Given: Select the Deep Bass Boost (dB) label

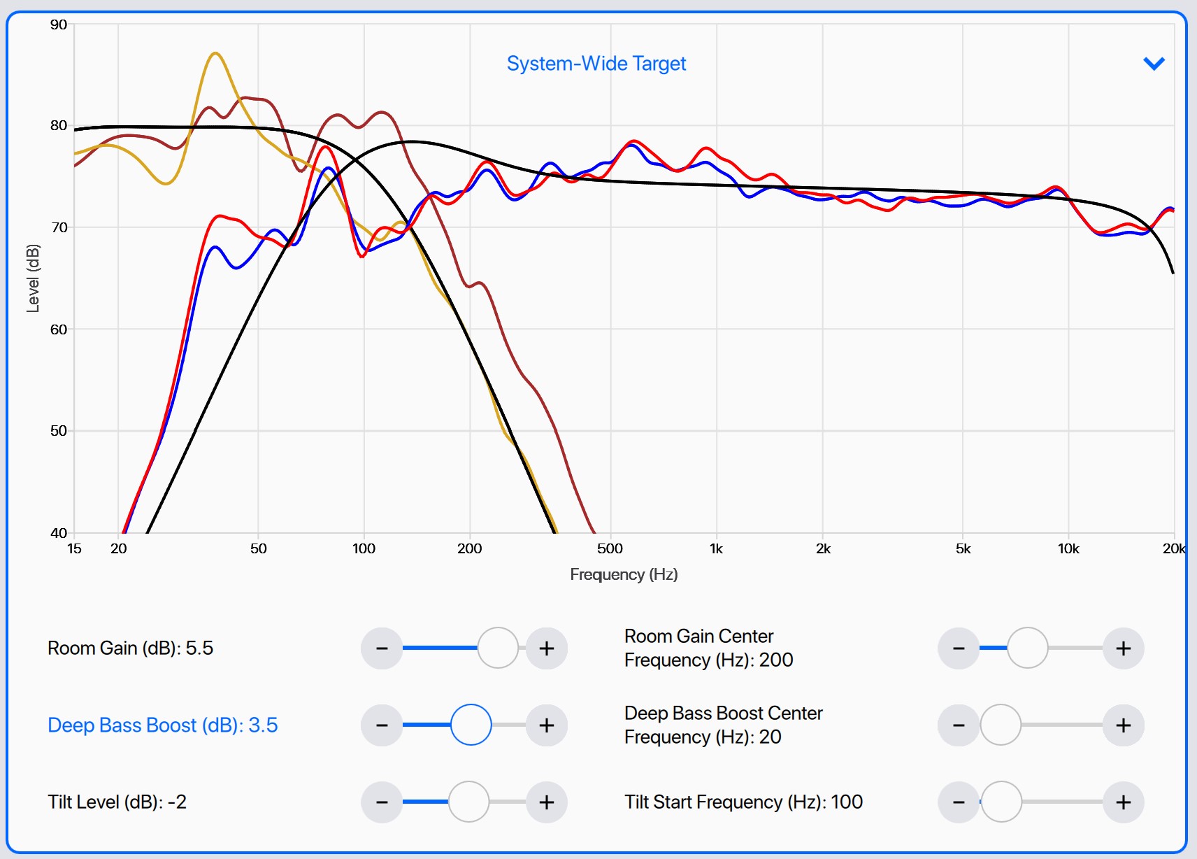Looking at the screenshot, I should (x=163, y=725).
